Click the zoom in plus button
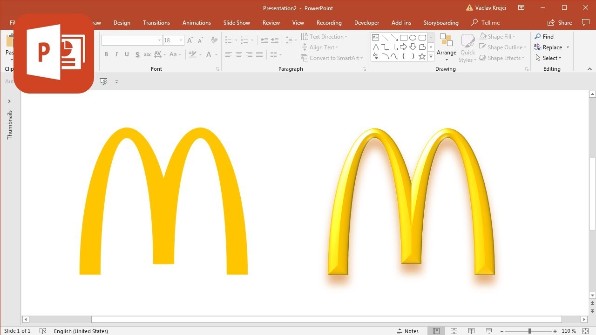This screenshot has height=335, width=596. pyautogui.click(x=555, y=331)
